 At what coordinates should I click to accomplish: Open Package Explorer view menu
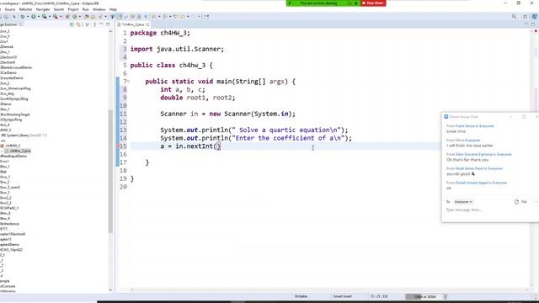coord(94,24)
